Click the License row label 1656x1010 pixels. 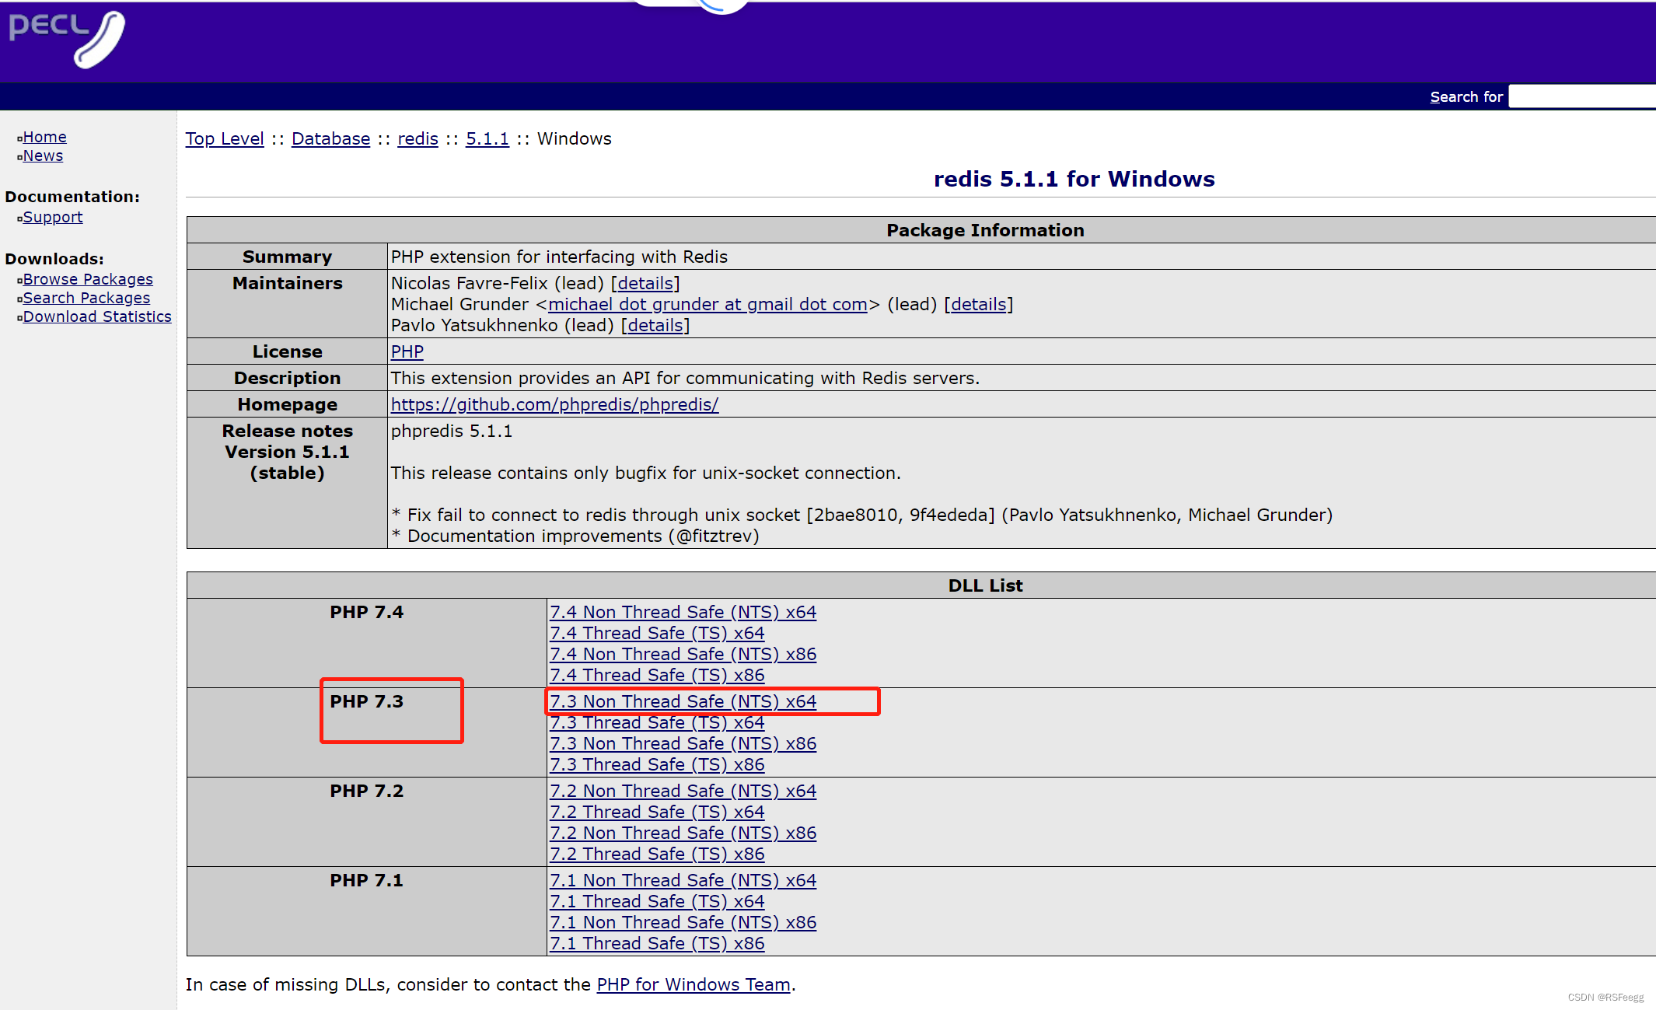tap(287, 351)
